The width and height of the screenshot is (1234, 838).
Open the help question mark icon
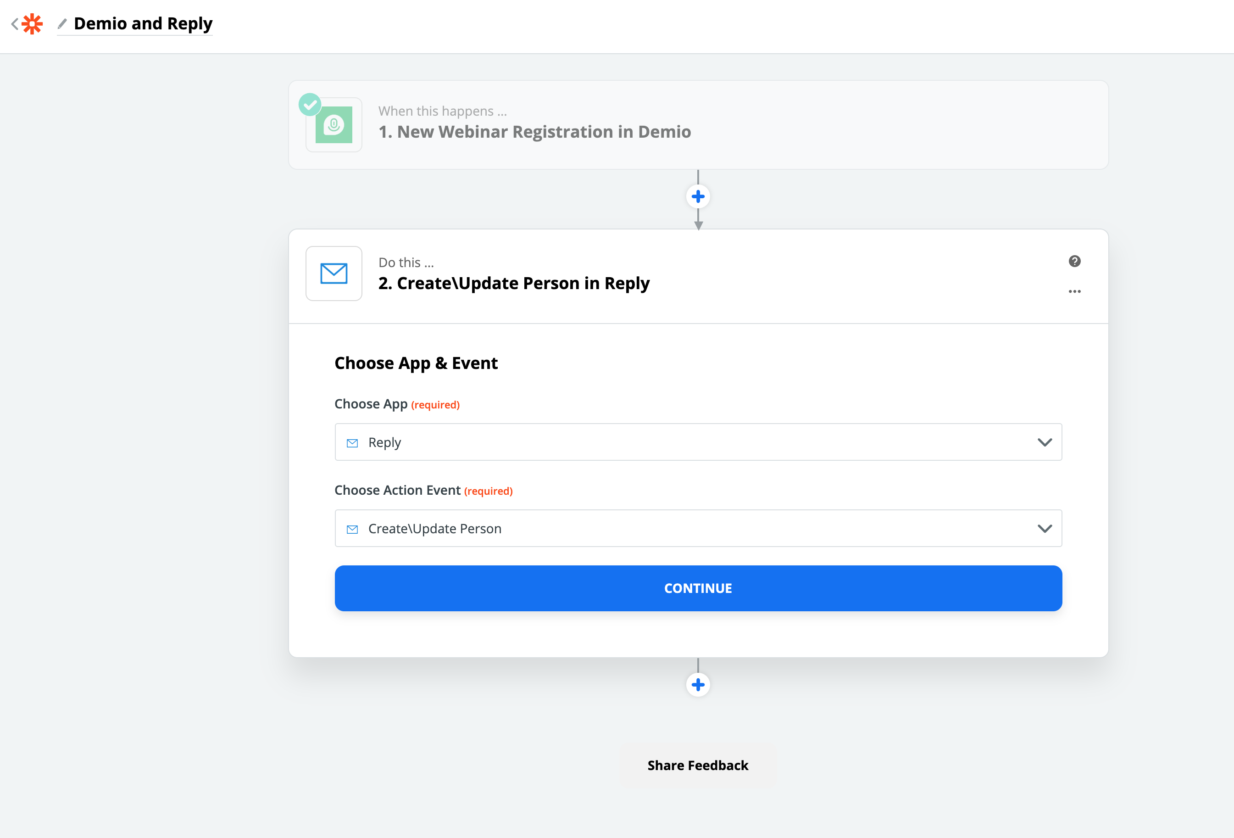click(1074, 261)
